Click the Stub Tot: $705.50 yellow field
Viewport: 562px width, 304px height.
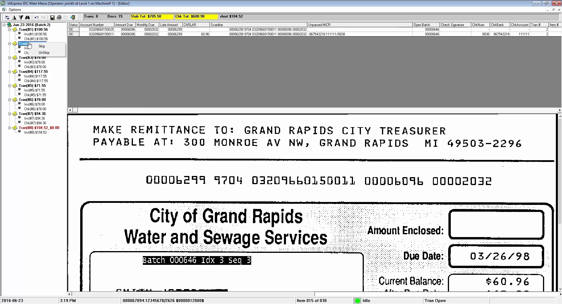[x=152, y=17]
